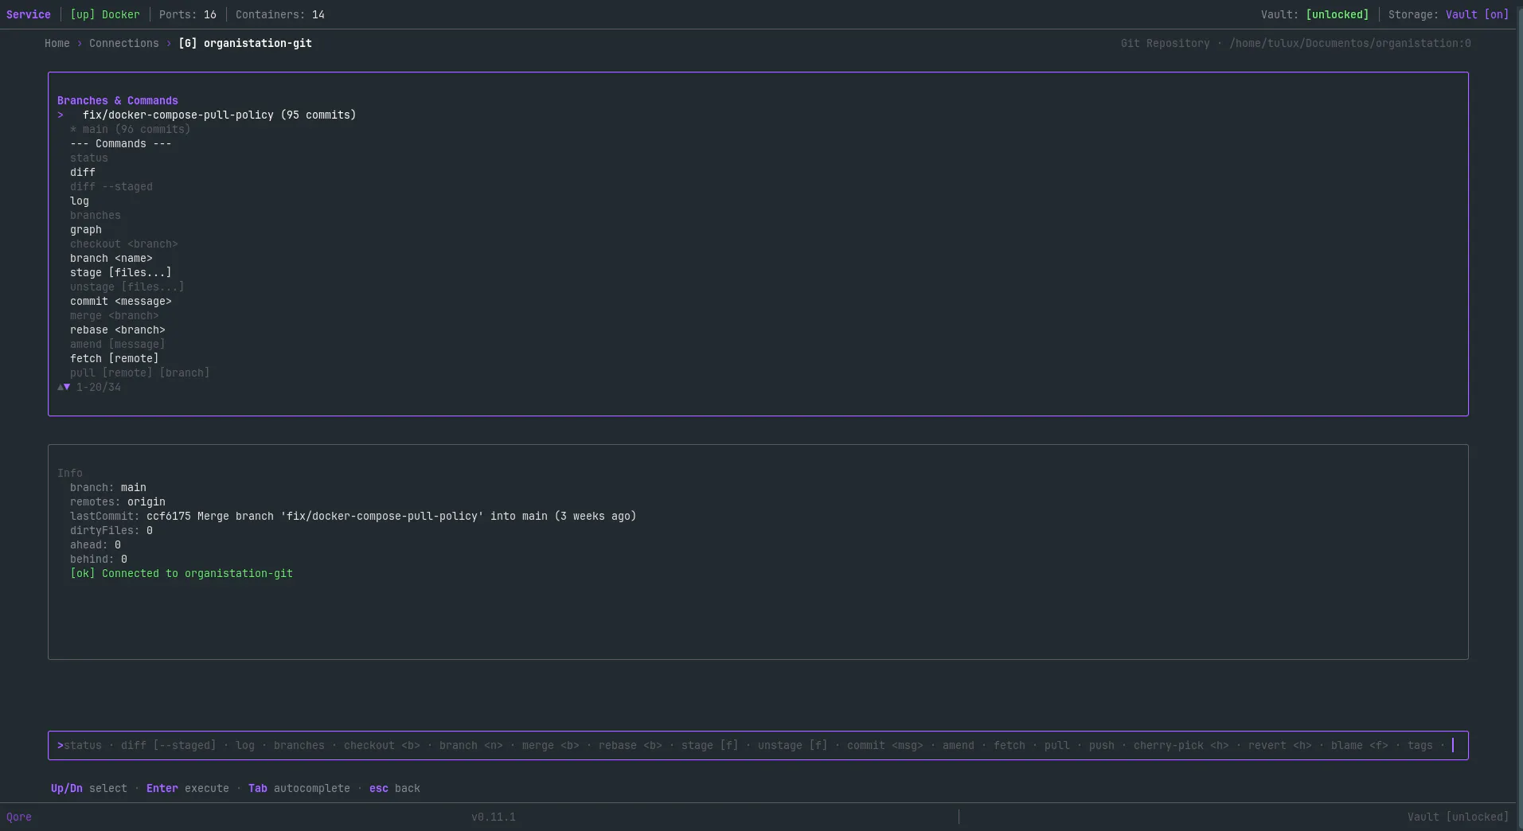Viewport: 1523px width, 831px height.
Task: Click the blame <f> hint in the input
Action: click(1359, 745)
